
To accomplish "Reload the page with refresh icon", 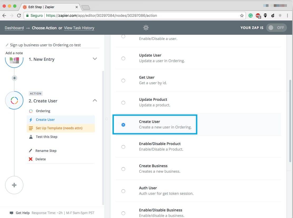I will click(x=19, y=16).
